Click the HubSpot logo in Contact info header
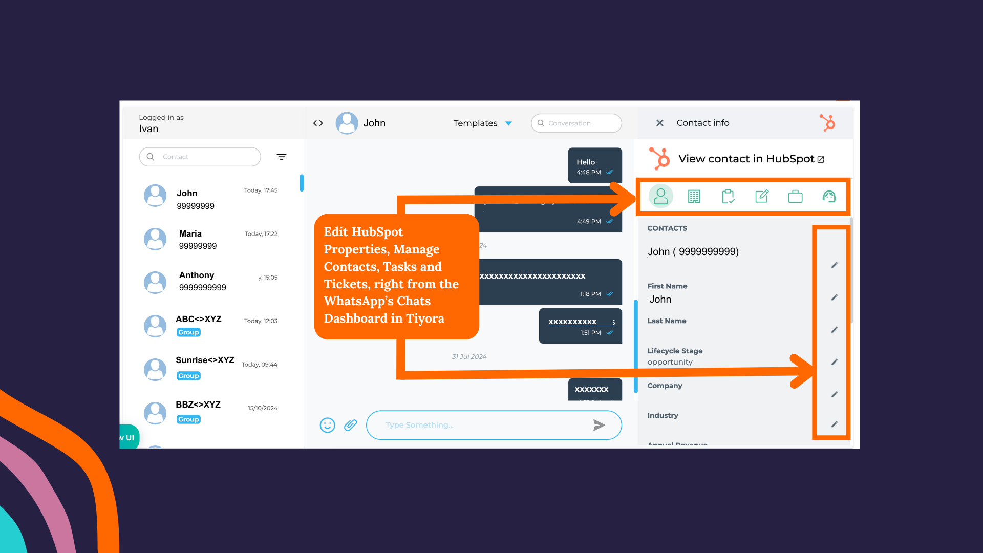Viewport: 983px width, 553px height. tap(827, 123)
